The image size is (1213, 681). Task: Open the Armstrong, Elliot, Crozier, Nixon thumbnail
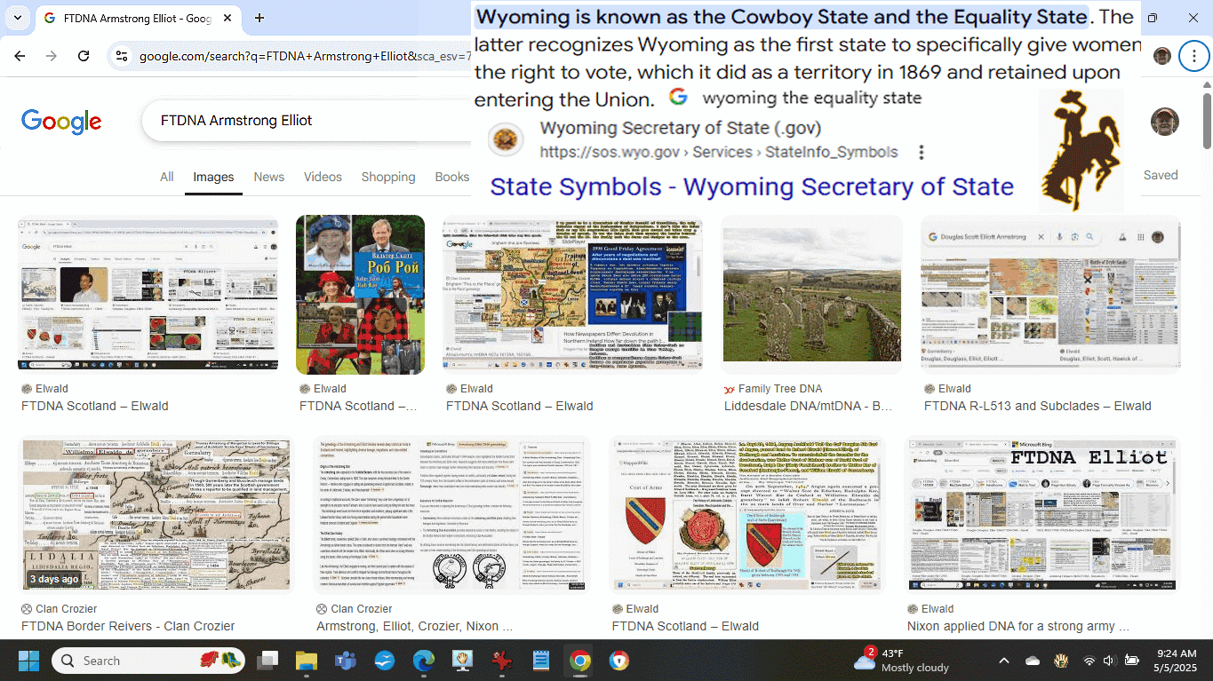pos(453,515)
